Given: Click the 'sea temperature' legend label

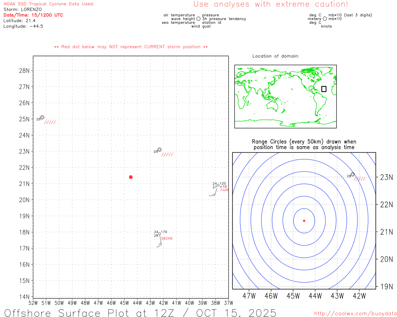Looking at the screenshot, I should coord(178,23).
